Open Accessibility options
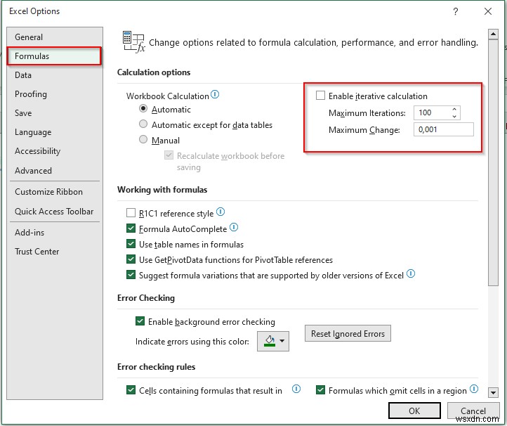 pyautogui.click(x=55, y=151)
